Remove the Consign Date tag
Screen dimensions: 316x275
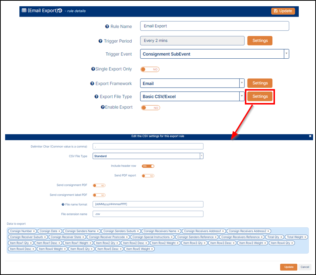click(59, 231)
